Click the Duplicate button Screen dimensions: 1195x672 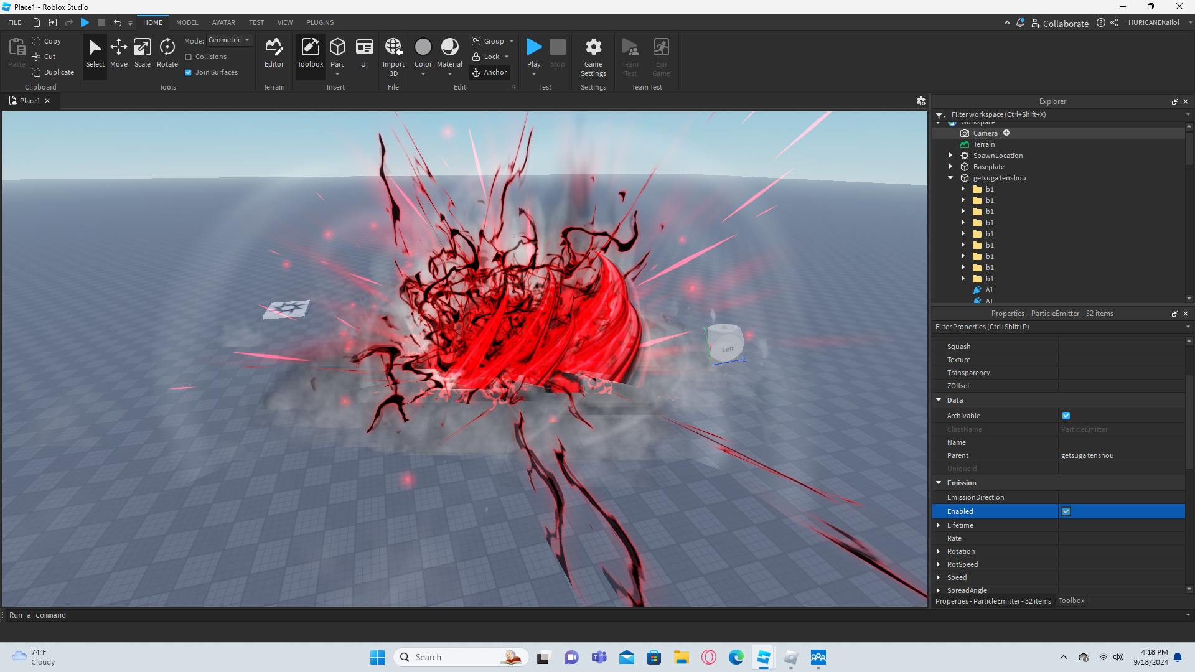53,72
